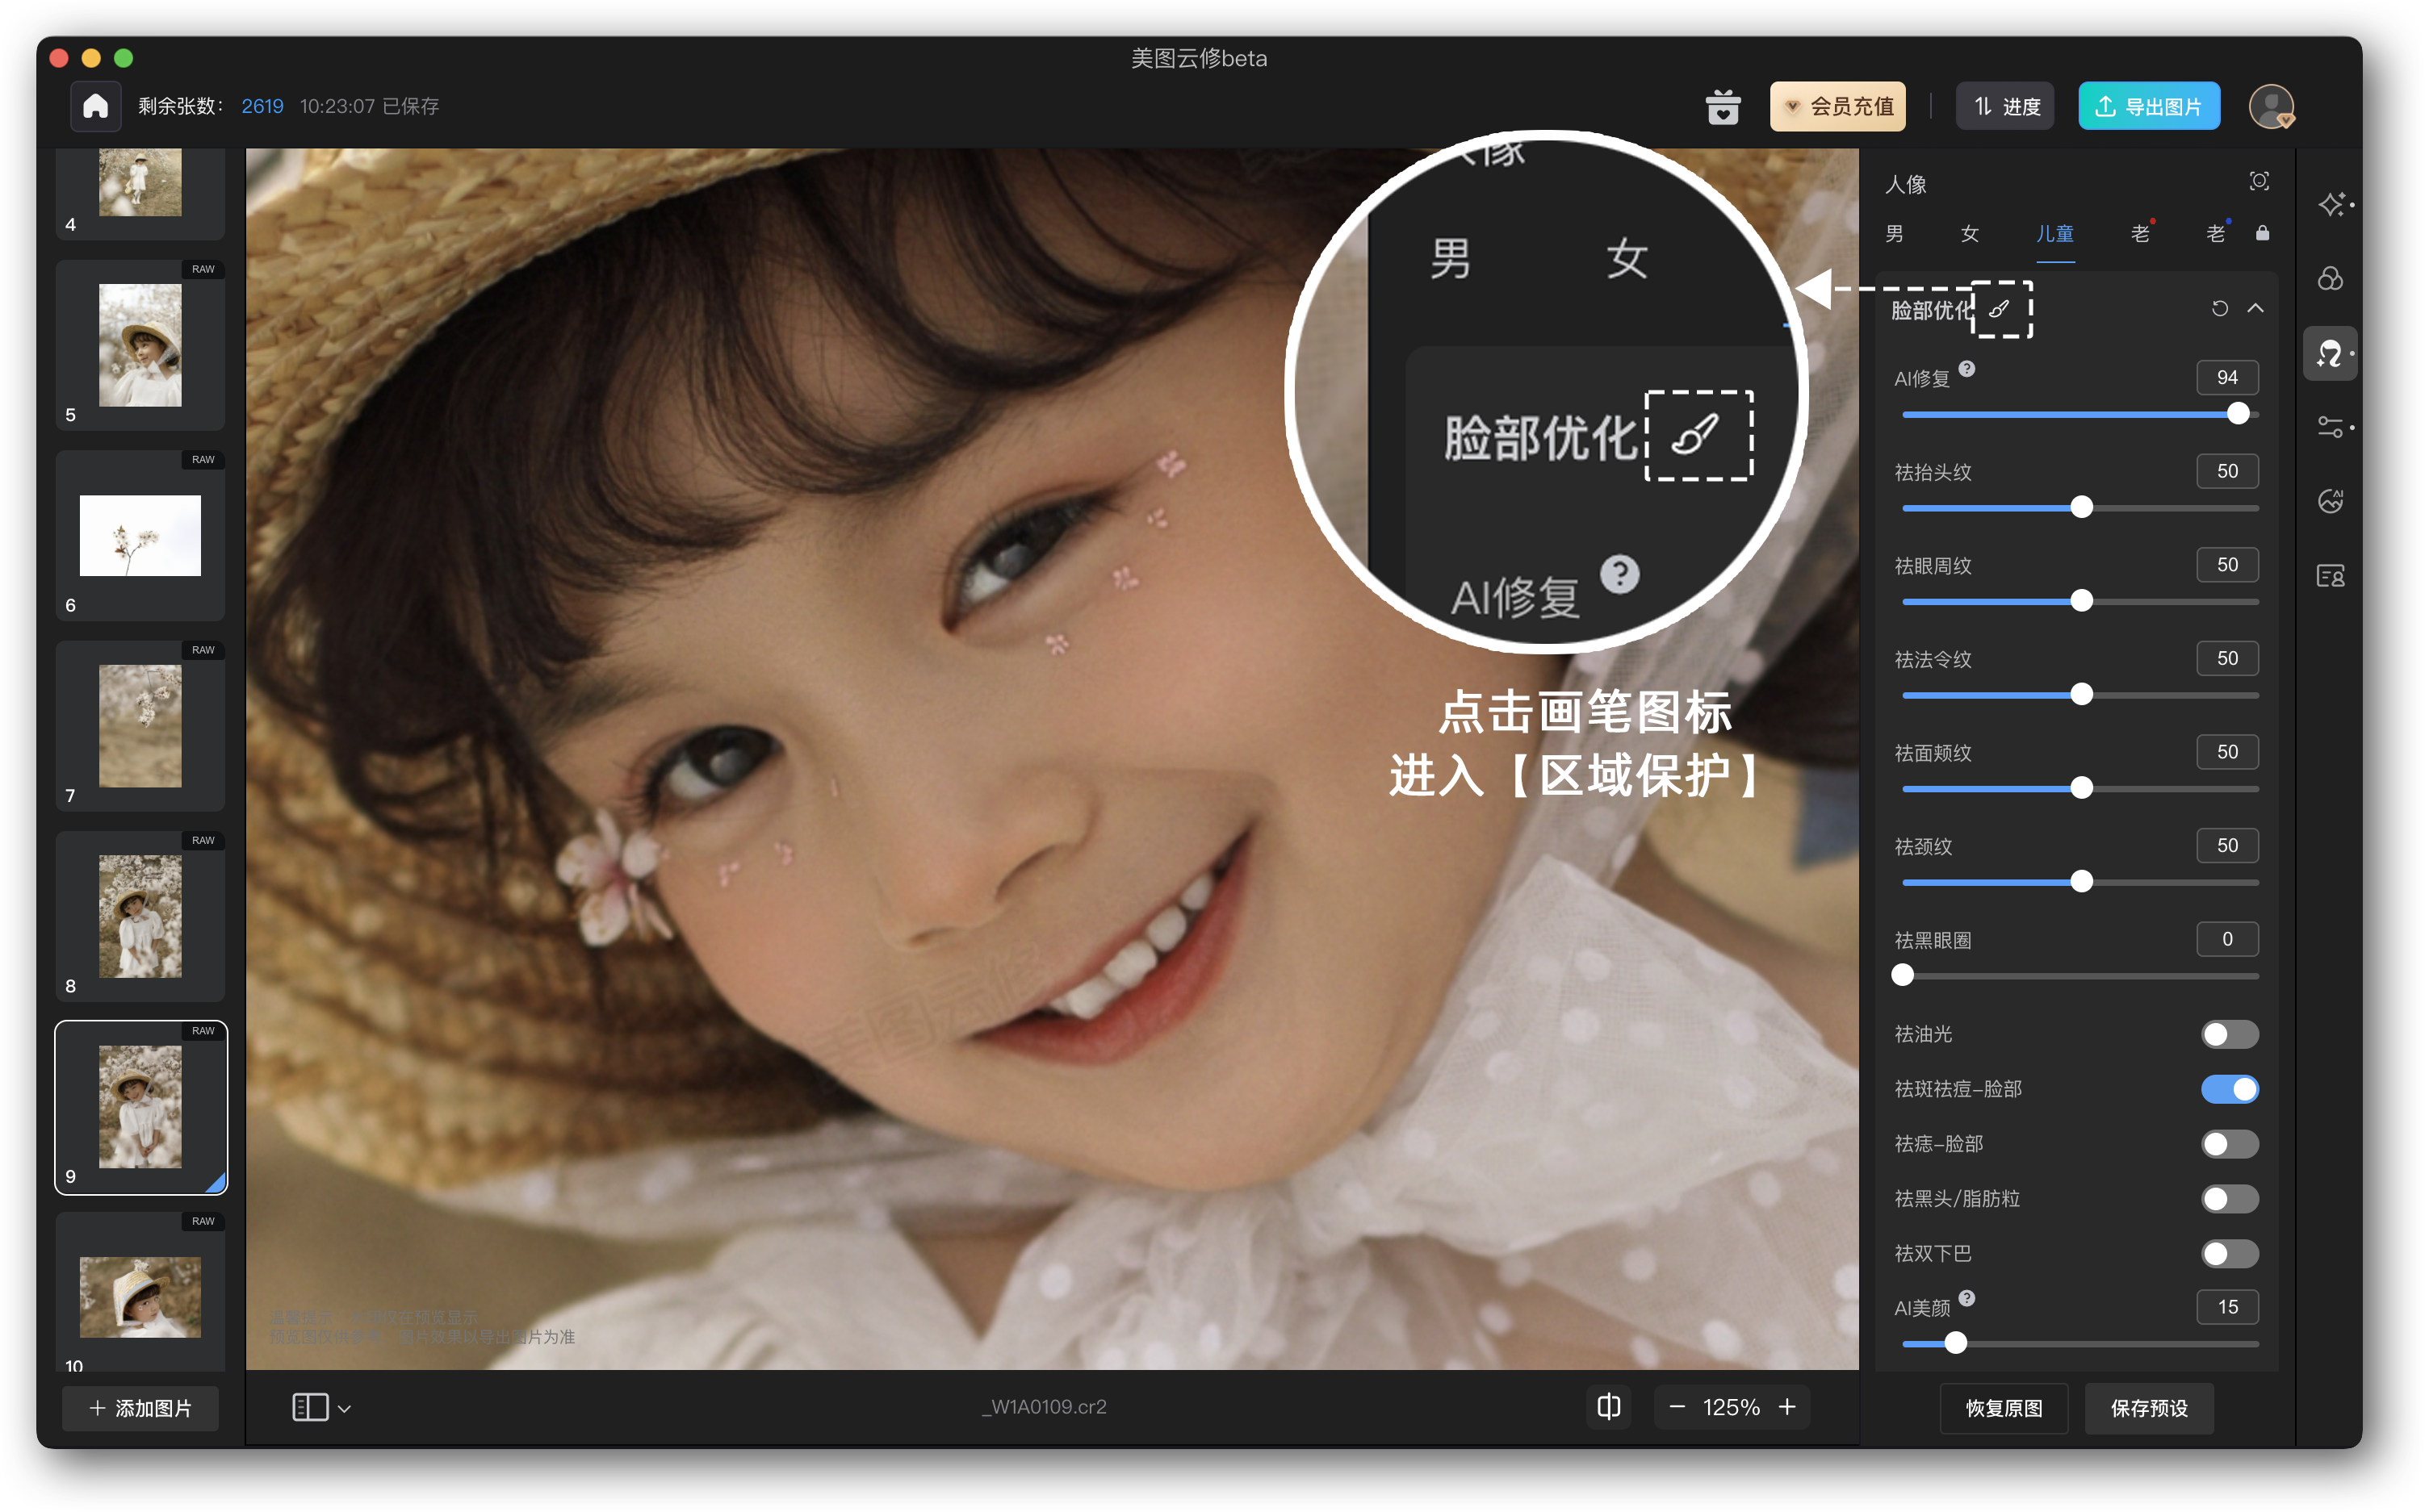Click the 祛面颊纹 slider handle
The width and height of the screenshot is (2425, 1512).
[x=2081, y=788]
